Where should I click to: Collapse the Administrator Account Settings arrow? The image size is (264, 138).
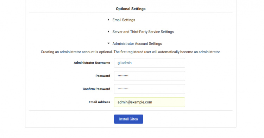108,43
